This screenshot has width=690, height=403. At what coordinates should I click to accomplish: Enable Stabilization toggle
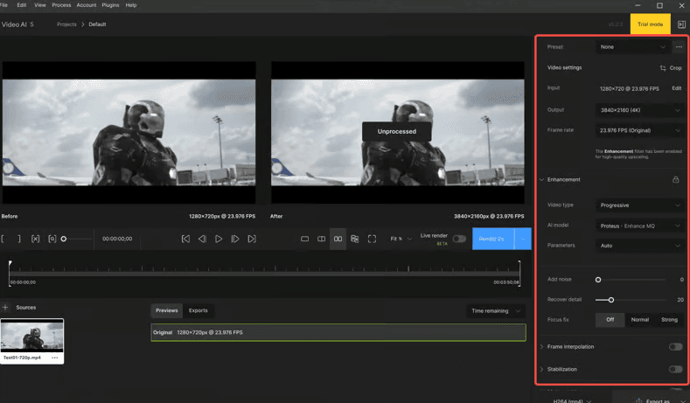[x=675, y=369]
